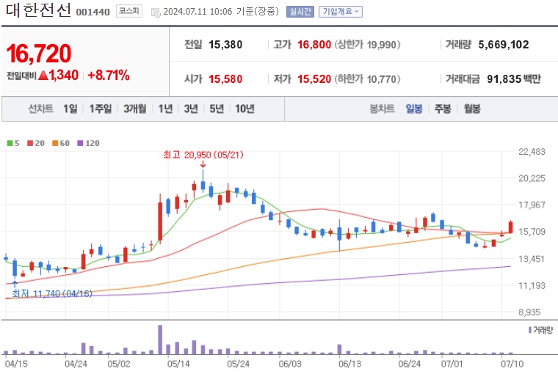Select the 1일 line chart tab

[70, 109]
